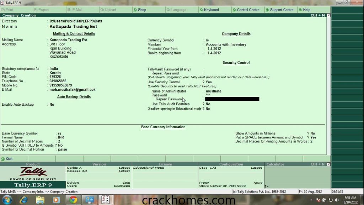Click the Currency Symbol value rs
Screen dimensions: 364x205
207,40
